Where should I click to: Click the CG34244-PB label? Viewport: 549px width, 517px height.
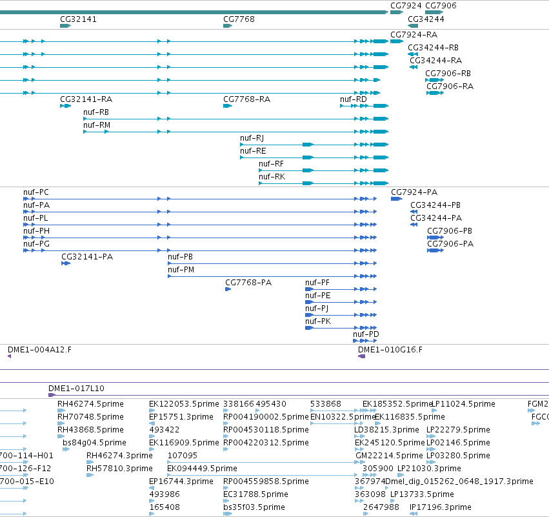435,205
